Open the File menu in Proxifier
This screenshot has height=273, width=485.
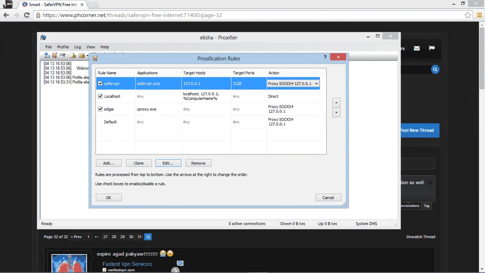(x=49, y=47)
